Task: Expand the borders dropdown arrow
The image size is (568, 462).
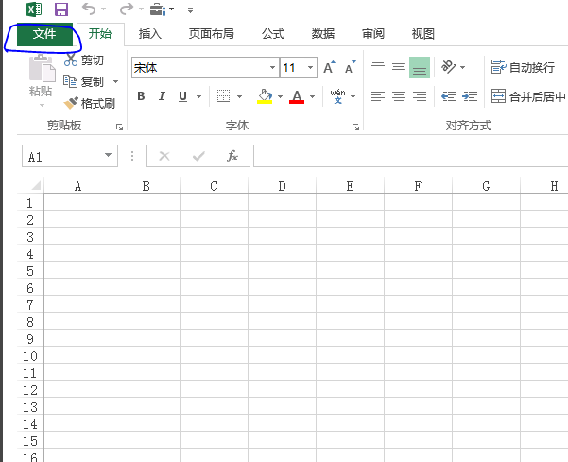Action: click(239, 96)
